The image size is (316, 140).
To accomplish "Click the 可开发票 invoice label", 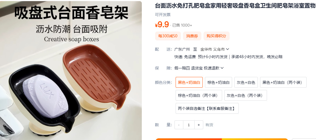I will point(163,15).
